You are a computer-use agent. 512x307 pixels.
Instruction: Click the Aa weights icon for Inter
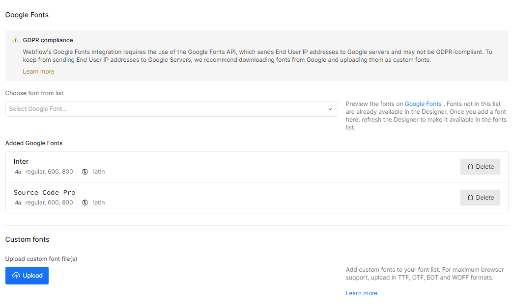pos(18,172)
